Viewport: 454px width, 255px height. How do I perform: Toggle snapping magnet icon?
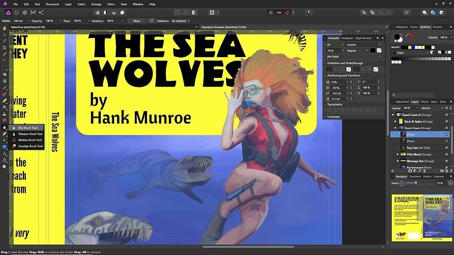point(287,12)
